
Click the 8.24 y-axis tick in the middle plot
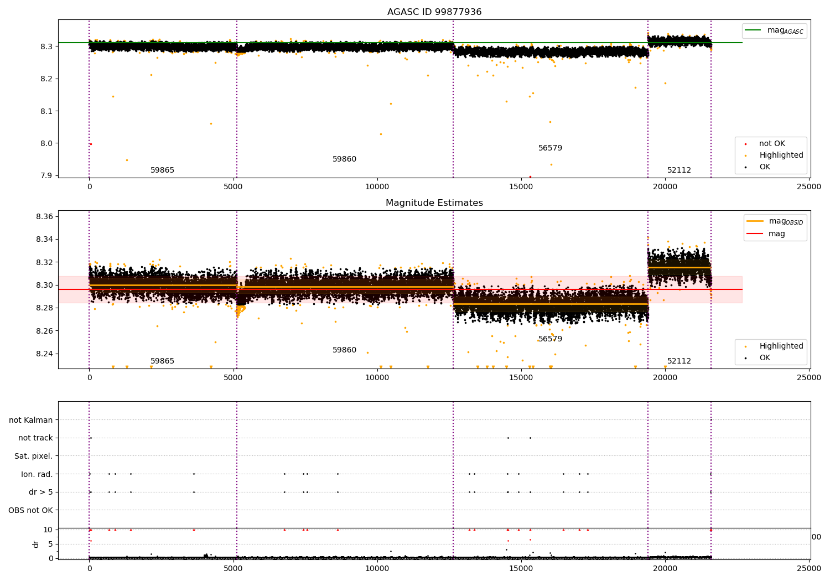tap(44, 354)
